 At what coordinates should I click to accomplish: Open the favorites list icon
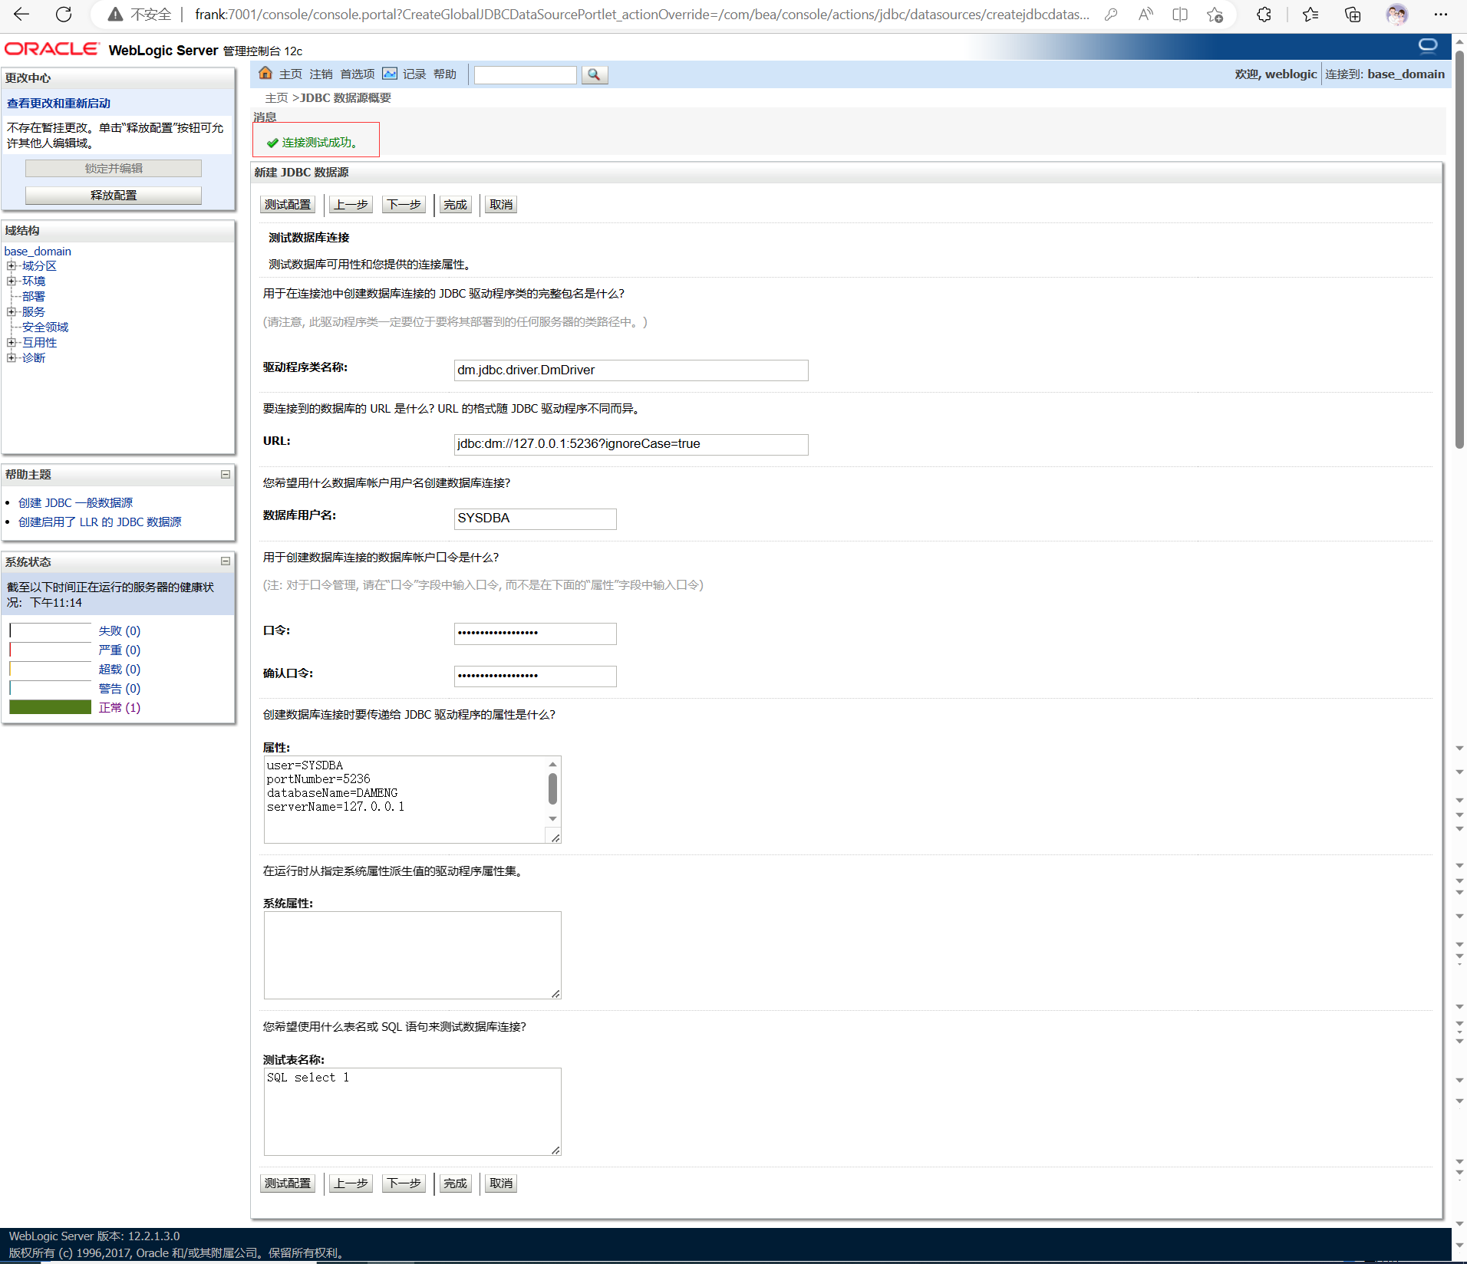coord(1310,15)
